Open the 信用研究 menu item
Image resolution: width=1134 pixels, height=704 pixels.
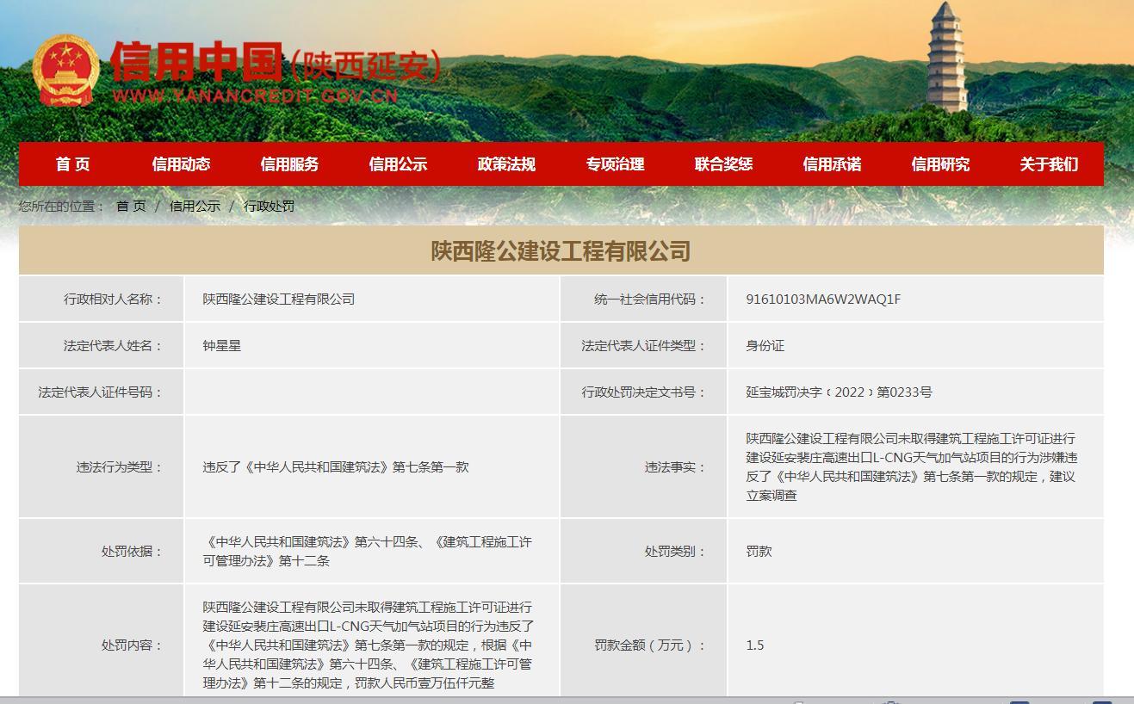click(x=940, y=164)
